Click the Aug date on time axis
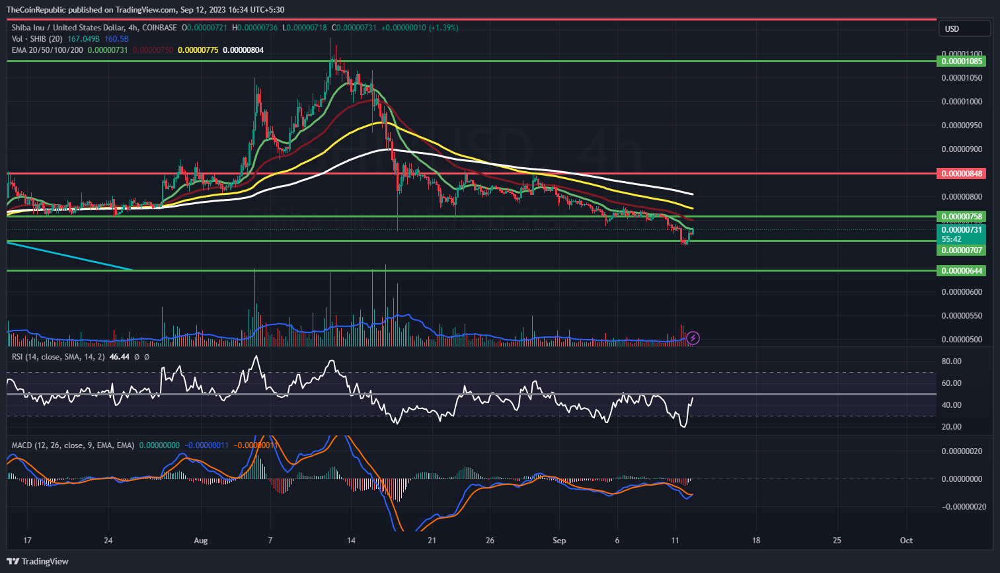Viewport: 1000px width, 573px height. (201, 541)
